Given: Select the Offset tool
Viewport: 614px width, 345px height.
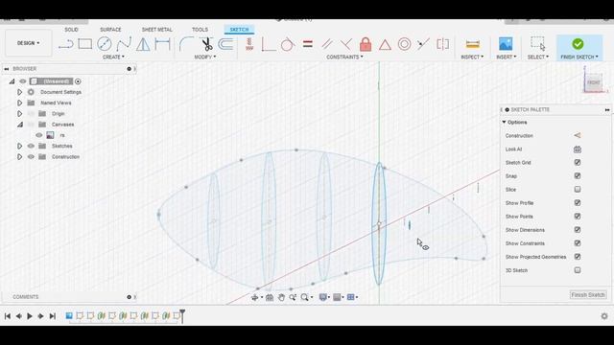Looking at the screenshot, I should pos(225,44).
